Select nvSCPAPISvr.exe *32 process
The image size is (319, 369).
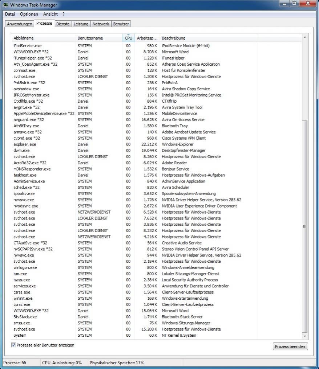157,249
